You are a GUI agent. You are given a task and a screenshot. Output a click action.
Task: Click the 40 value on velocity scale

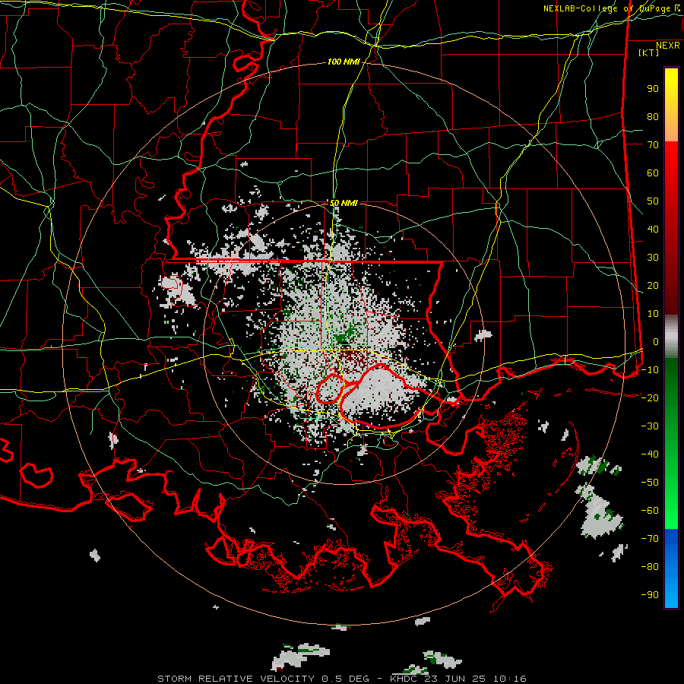pos(653,230)
